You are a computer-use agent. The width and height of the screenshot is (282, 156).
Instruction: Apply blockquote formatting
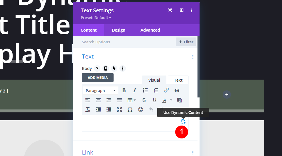(177, 90)
